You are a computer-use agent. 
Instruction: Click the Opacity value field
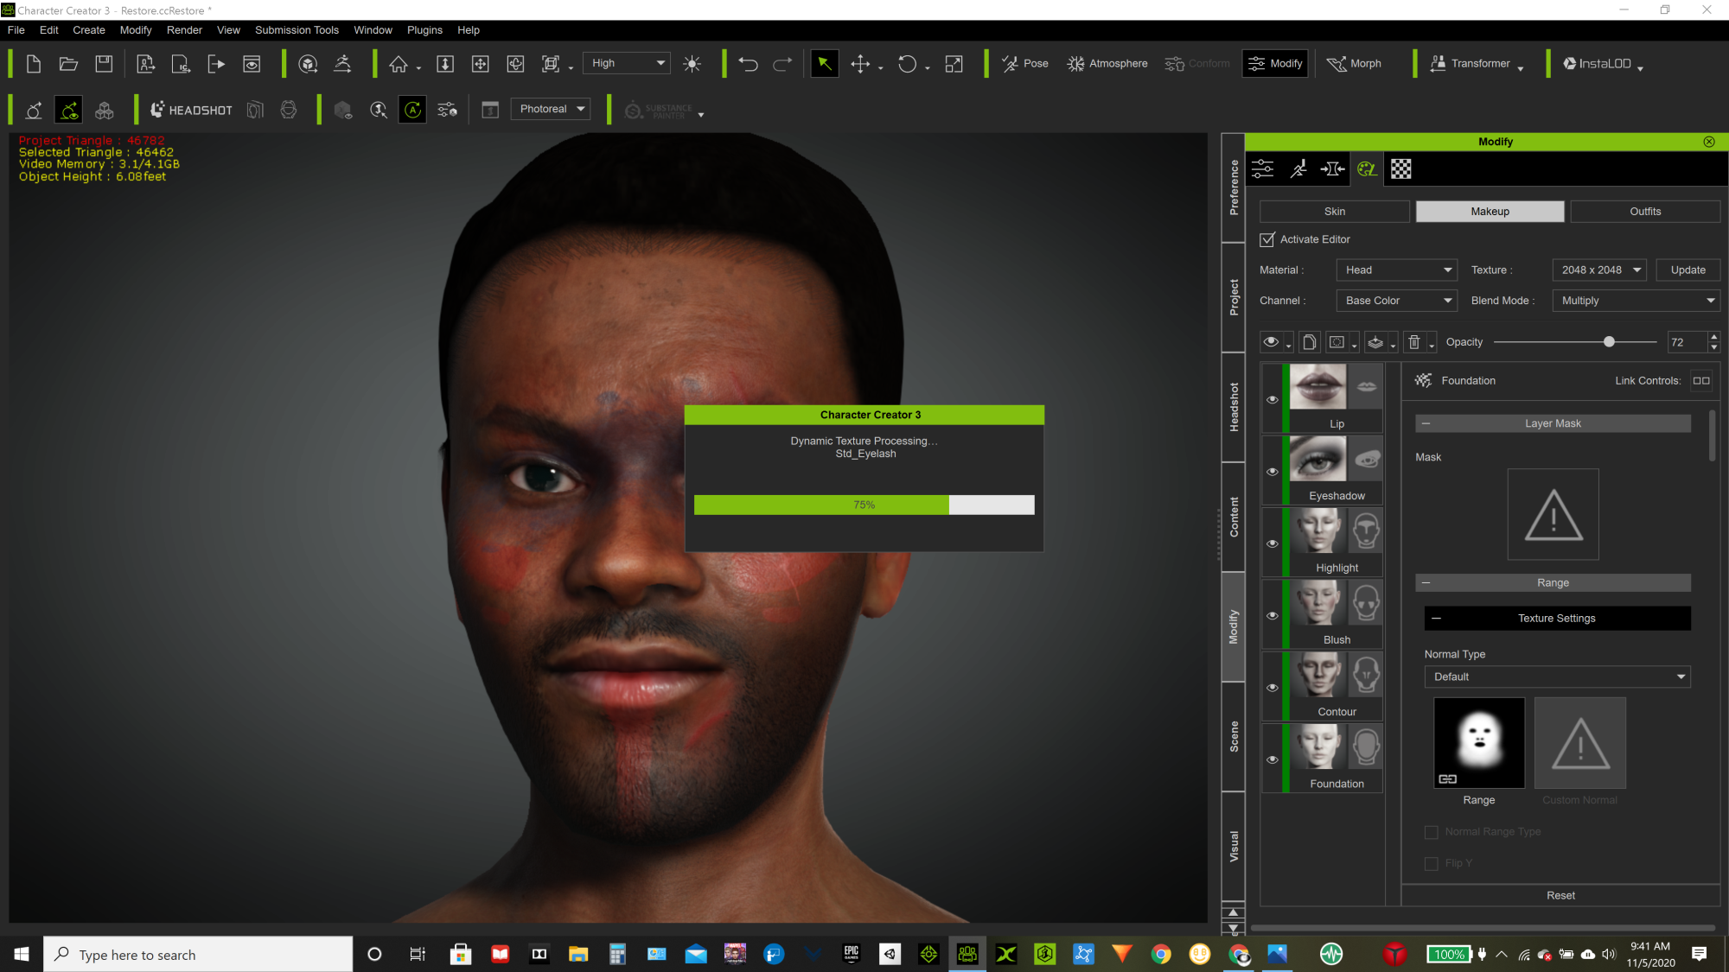1687,342
